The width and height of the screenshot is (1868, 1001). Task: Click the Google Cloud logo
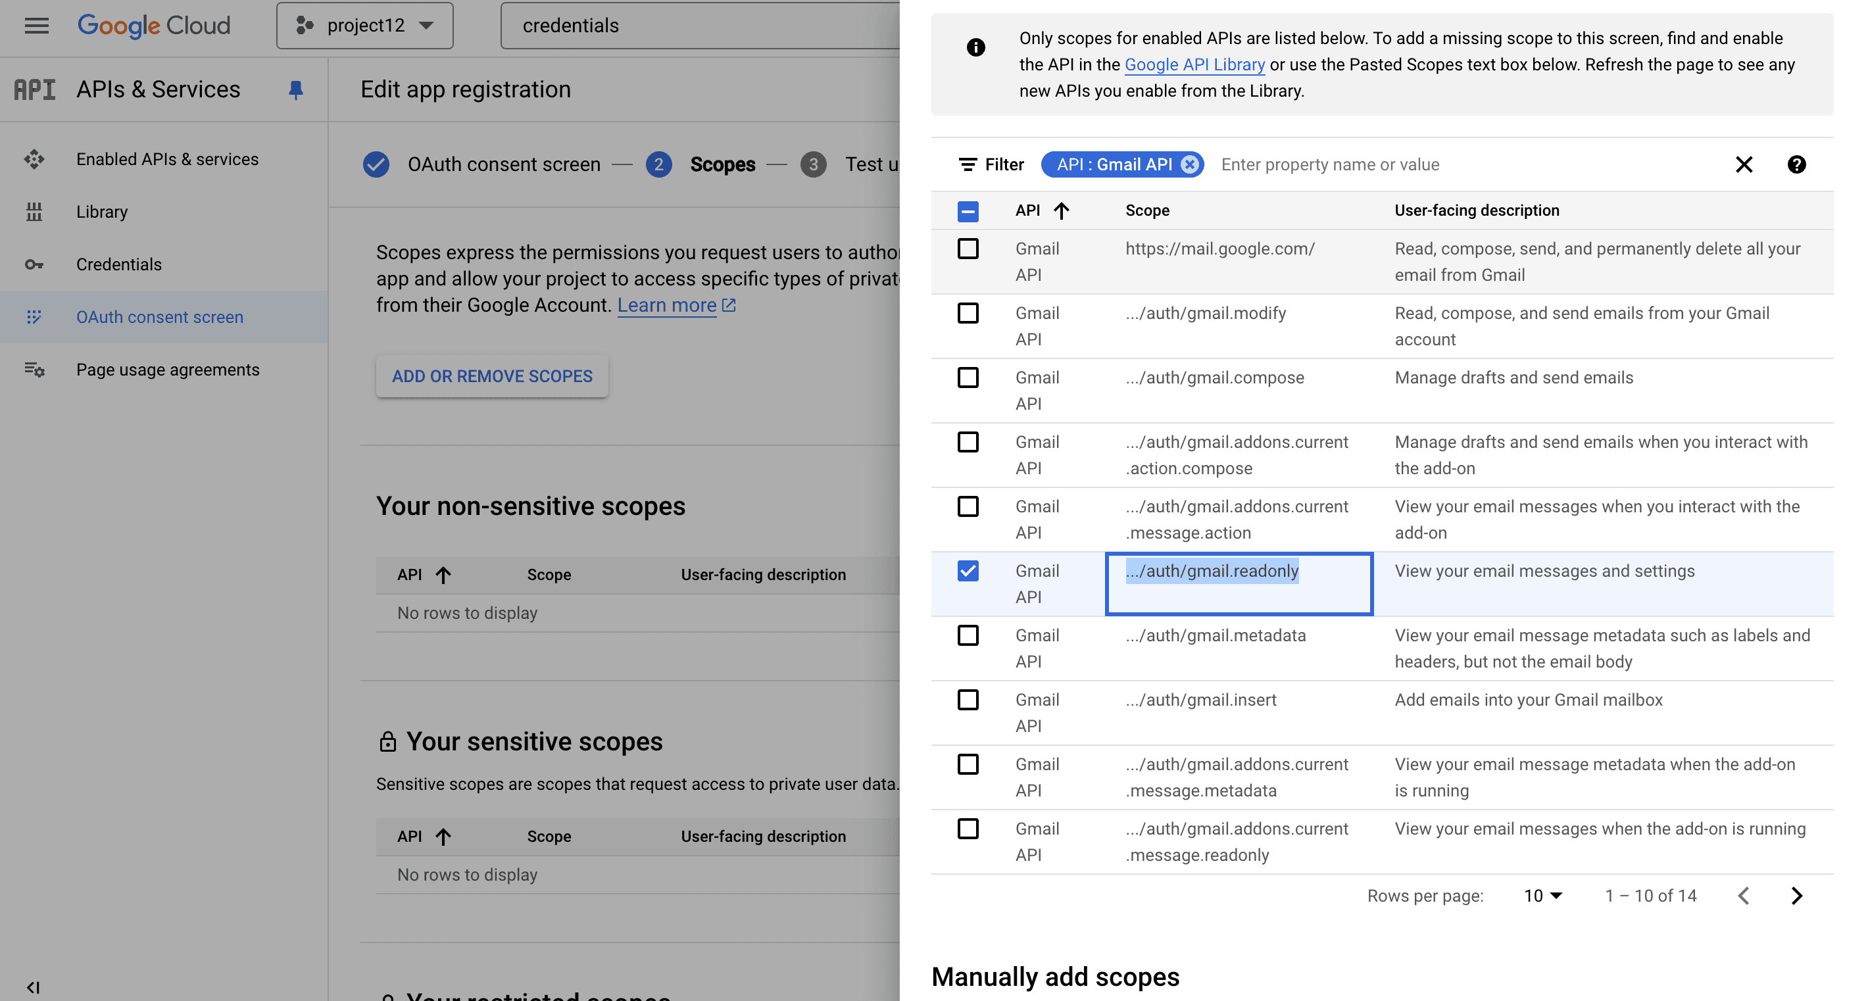(154, 26)
